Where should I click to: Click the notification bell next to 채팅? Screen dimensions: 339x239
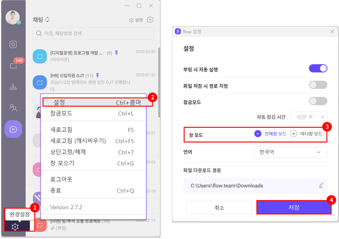(x=48, y=20)
